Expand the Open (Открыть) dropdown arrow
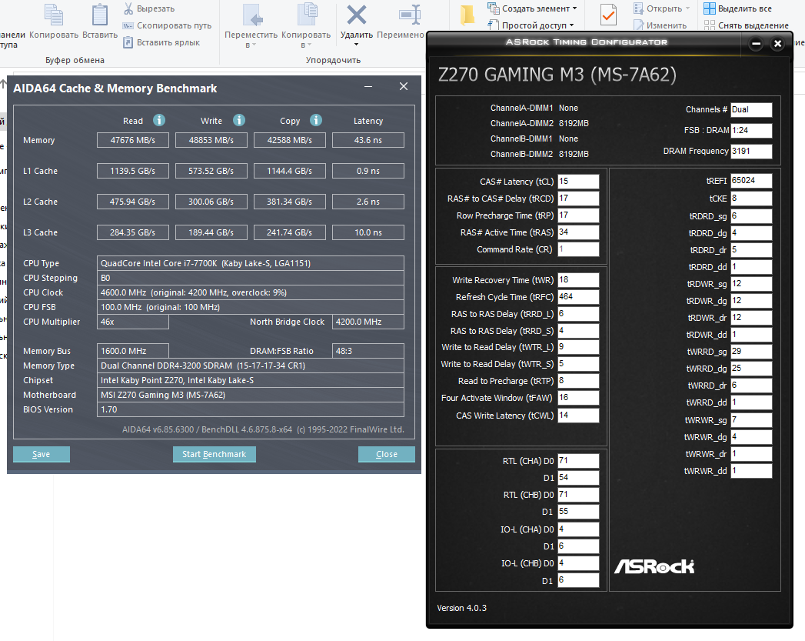This screenshot has height=641, width=805. (x=687, y=8)
